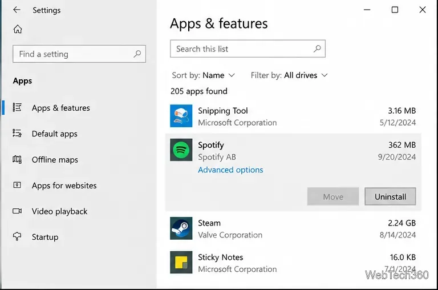Click the Steam app icon
This screenshot has height=290, width=438.
pyautogui.click(x=181, y=228)
